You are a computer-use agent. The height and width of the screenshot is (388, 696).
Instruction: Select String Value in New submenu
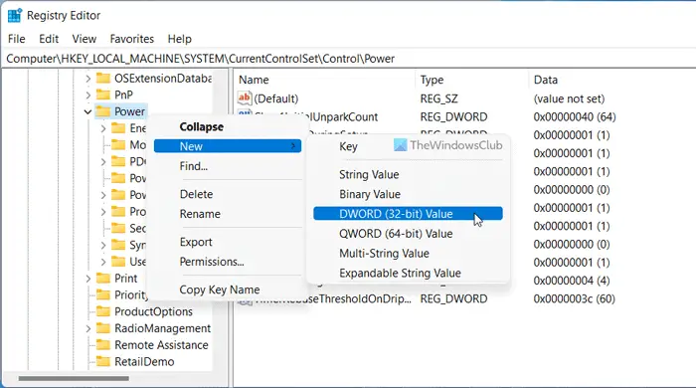369,174
